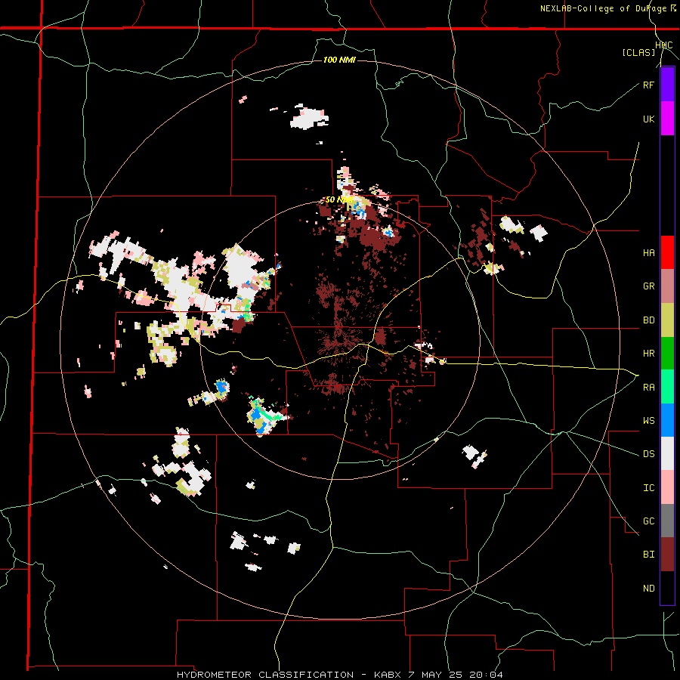Click the BI dark-red legend swatch
Image resolution: width=680 pixels, height=680 pixels.
pos(667,555)
